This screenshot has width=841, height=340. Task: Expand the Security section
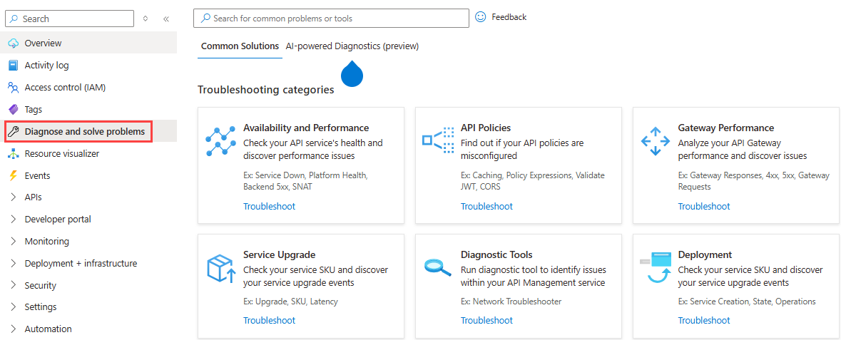pyautogui.click(x=13, y=286)
